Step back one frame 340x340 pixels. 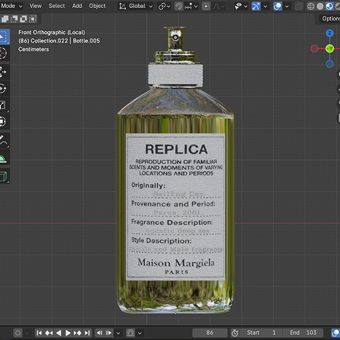pos(99,333)
